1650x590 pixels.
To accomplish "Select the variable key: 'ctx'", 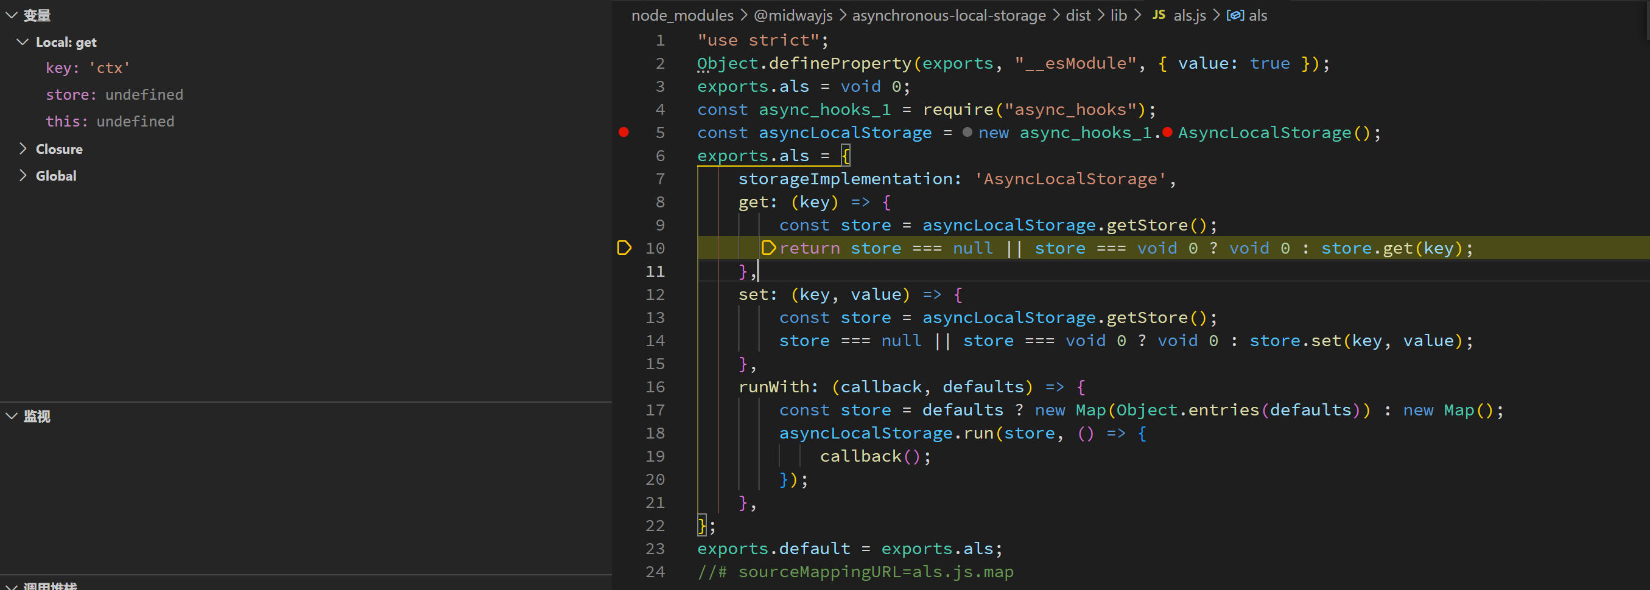I will [88, 68].
